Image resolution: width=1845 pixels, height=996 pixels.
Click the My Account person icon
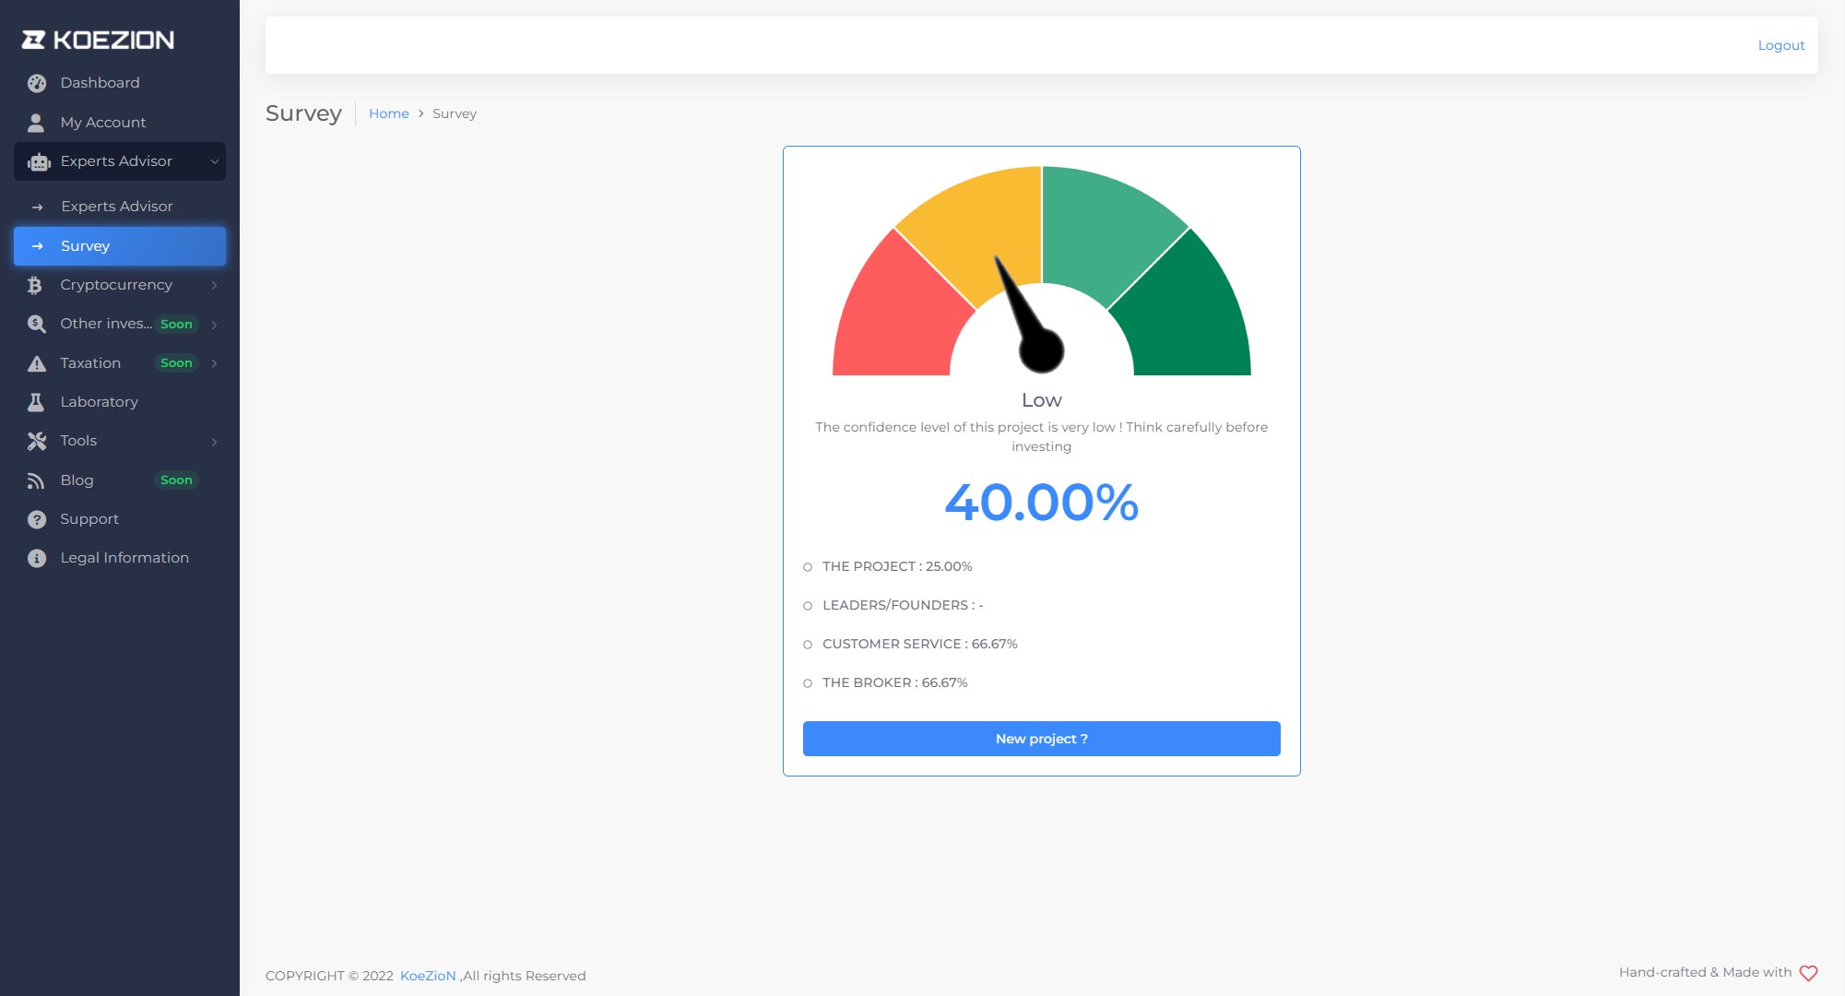(x=36, y=123)
